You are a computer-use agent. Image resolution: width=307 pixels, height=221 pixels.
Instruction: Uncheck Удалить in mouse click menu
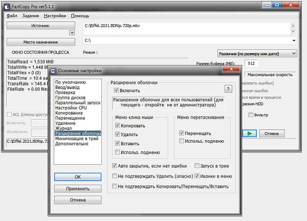pos(117,134)
